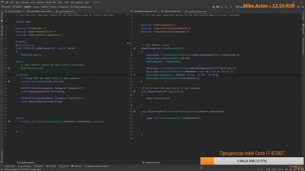Click the hammer Build icon in toolbar
The width and height of the screenshot is (305, 171).
point(231,7)
